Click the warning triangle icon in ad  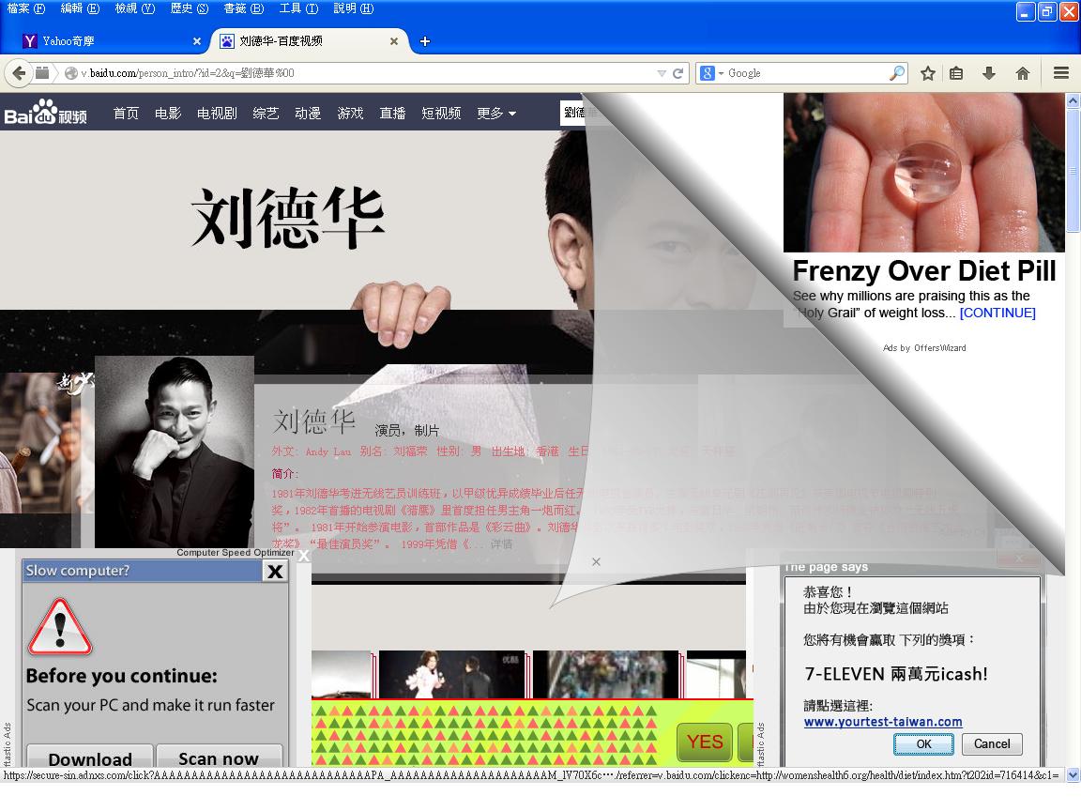pyautogui.click(x=60, y=626)
